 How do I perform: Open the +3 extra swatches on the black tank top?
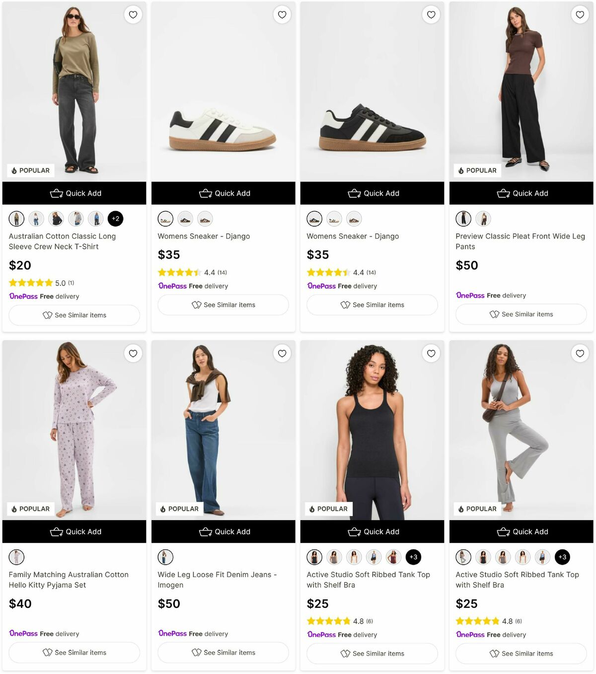click(x=414, y=557)
